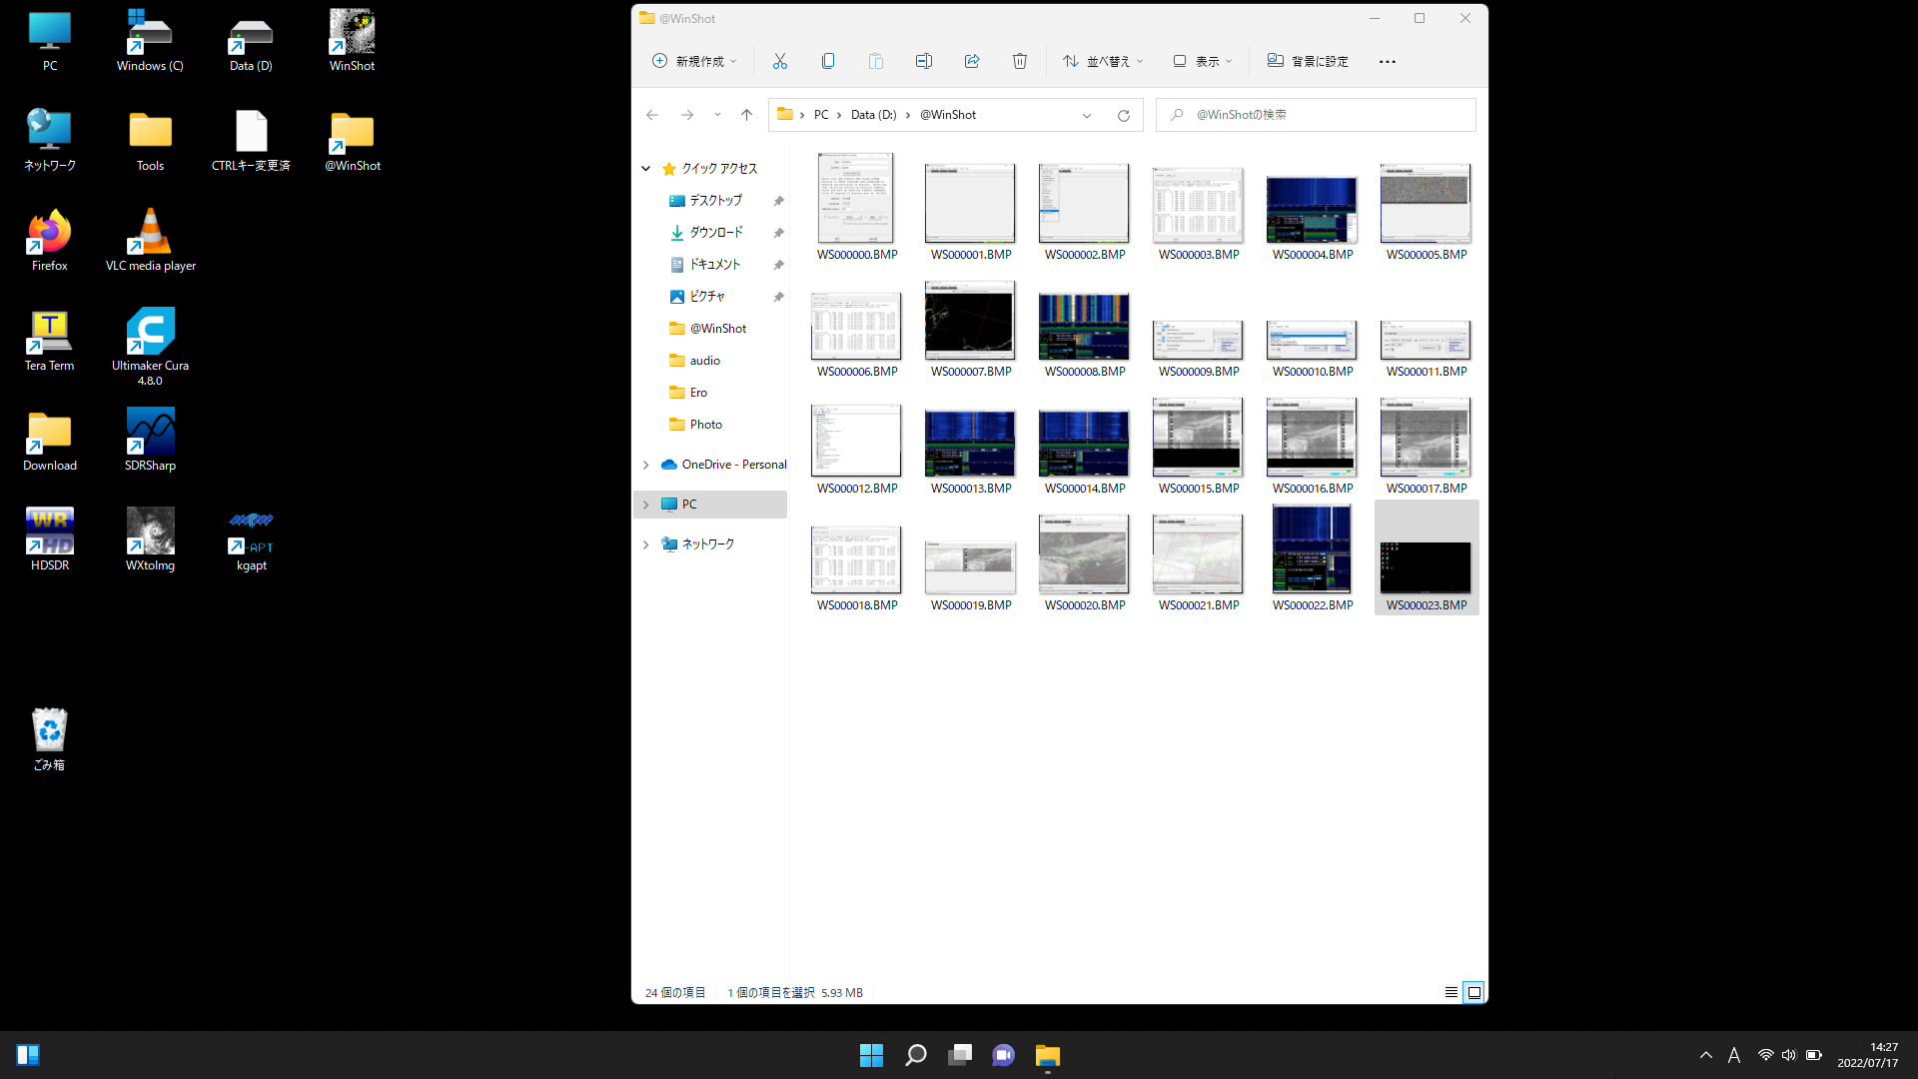This screenshot has height=1079, width=1918.
Task: Click the Copy icon in the Explorer toolbar
Action: point(828,61)
